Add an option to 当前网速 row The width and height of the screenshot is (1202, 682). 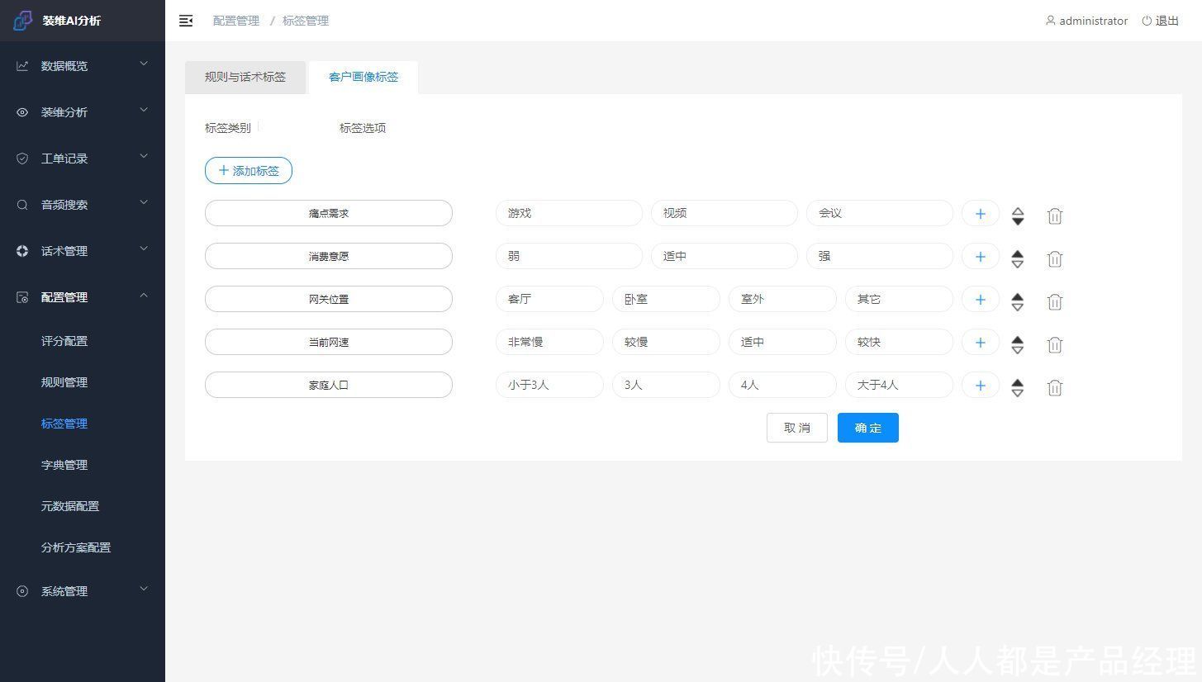(x=981, y=342)
